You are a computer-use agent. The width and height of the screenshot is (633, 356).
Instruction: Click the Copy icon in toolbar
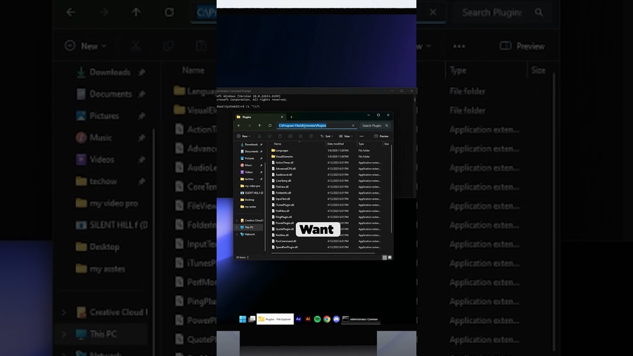click(270, 136)
